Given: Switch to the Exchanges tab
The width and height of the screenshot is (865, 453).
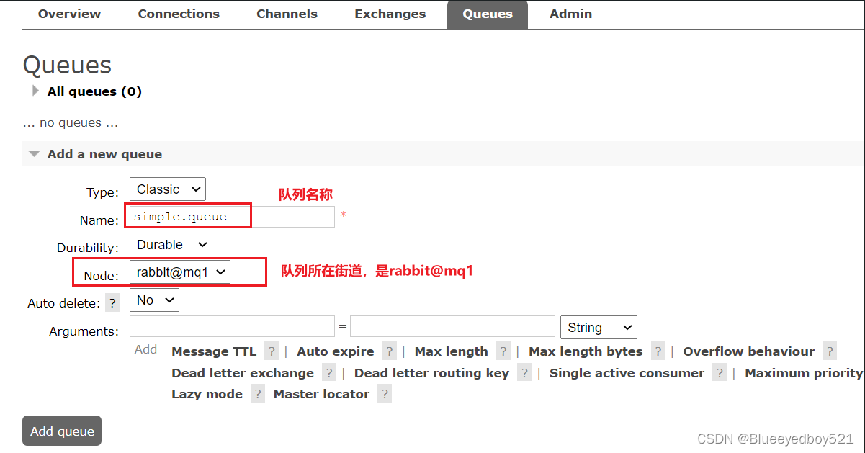Looking at the screenshot, I should pos(390,13).
